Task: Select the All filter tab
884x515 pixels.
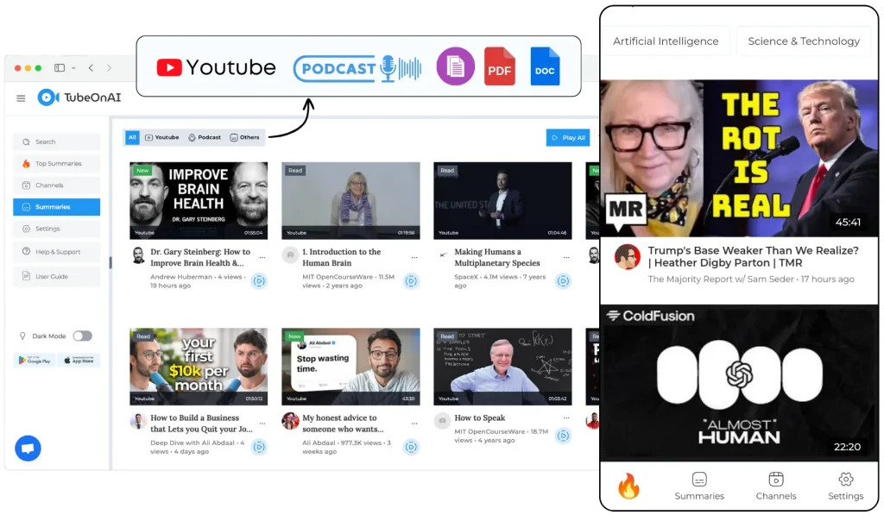Action: tap(132, 137)
